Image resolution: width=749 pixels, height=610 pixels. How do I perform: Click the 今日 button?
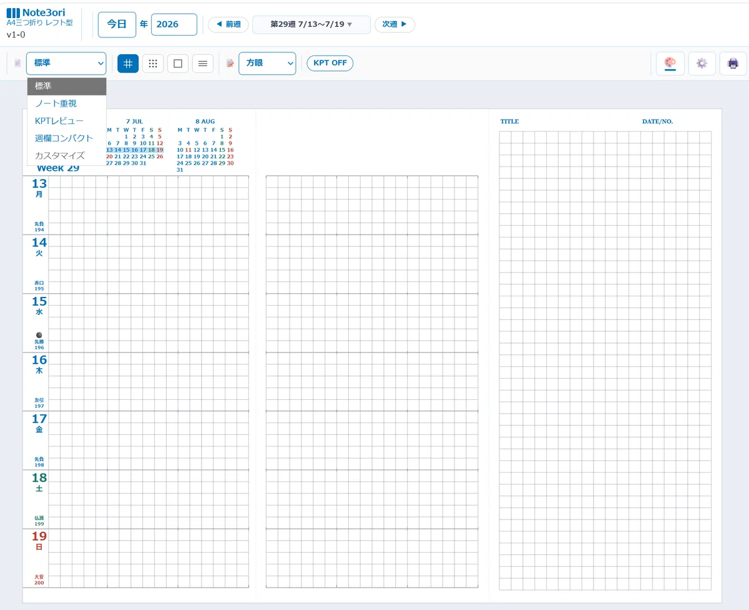point(117,24)
